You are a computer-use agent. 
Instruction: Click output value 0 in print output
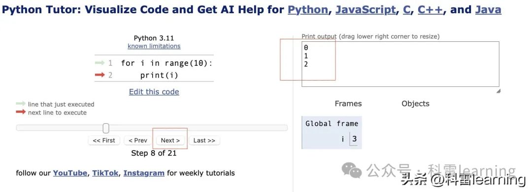pos(306,48)
